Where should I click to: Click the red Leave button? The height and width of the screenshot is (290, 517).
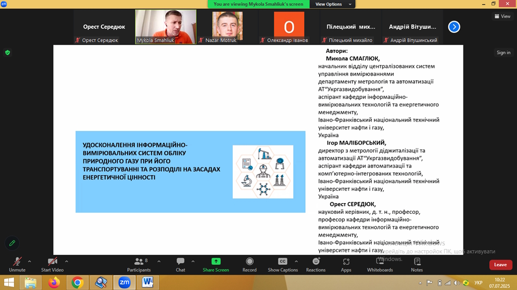coord(501,265)
